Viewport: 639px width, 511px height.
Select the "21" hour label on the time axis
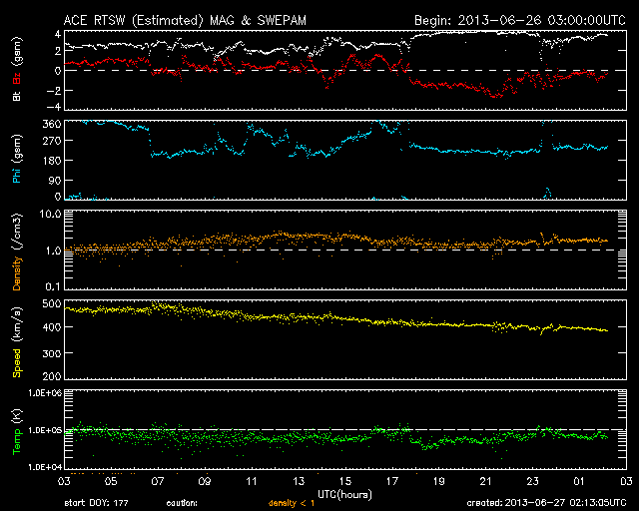(486, 481)
